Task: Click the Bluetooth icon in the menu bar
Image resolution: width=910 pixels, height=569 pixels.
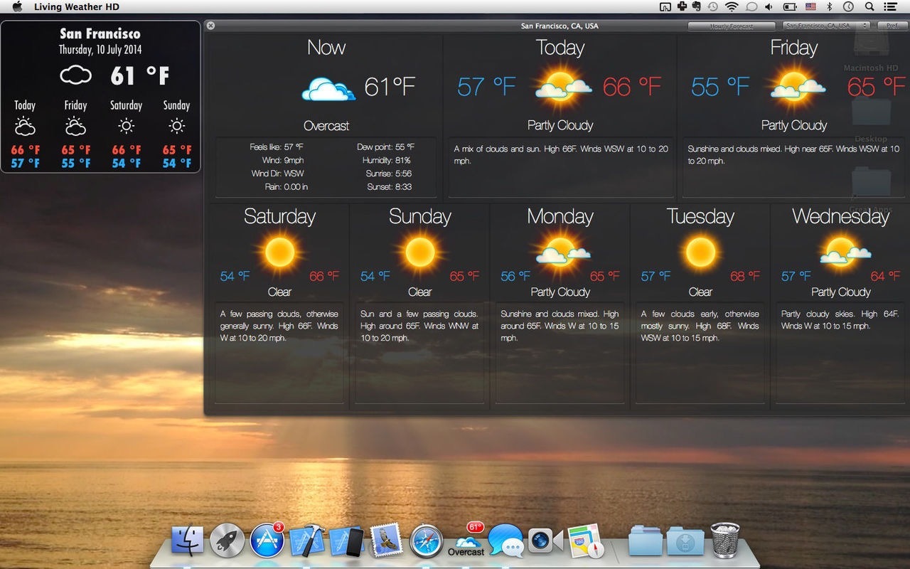Action: 829,6
